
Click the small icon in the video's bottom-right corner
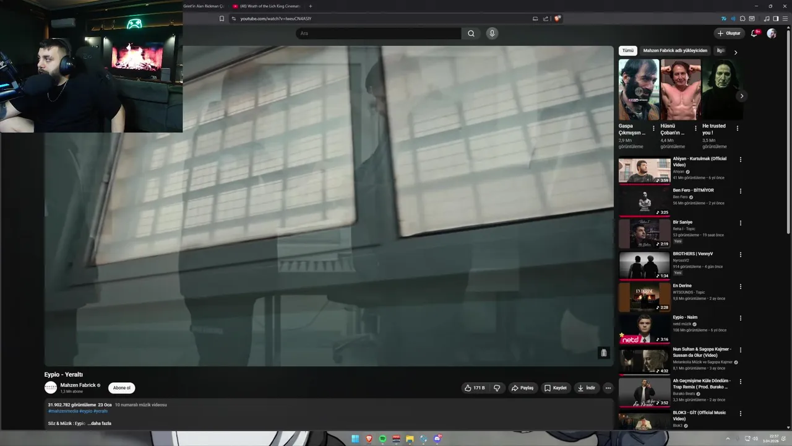(604, 352)
